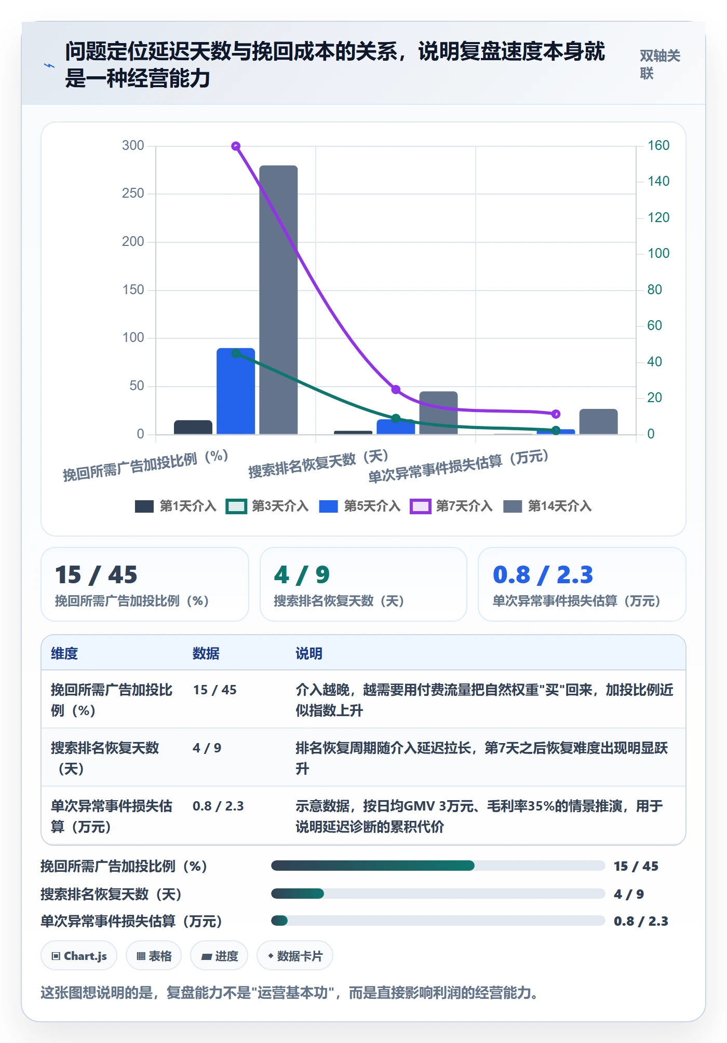727x1043 pixels.
Task: Select the 0.8 / 2.3 data card
Action: (582, 584)
